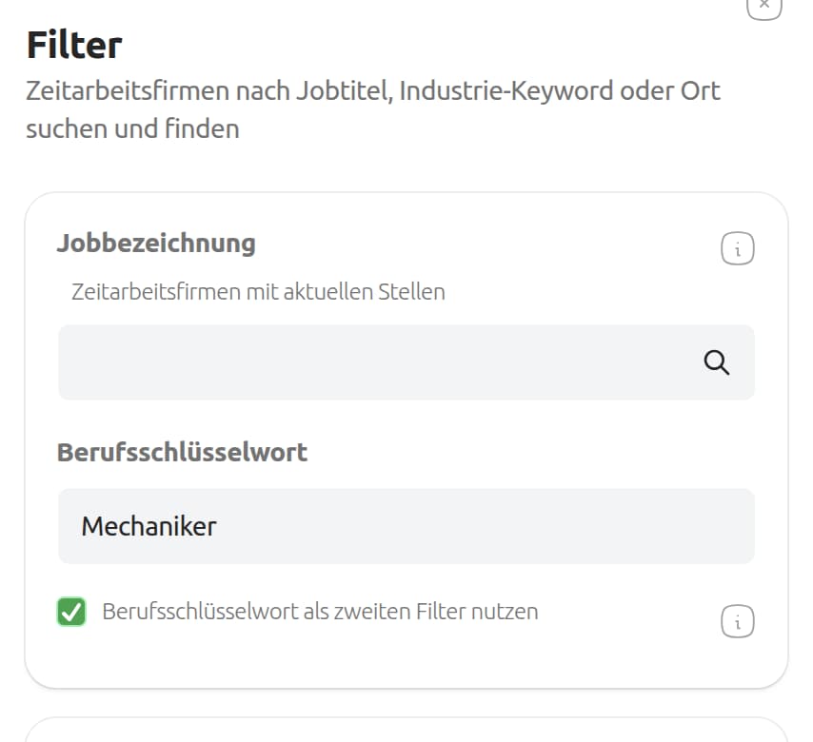The image size is (813, 742).
Task: Click the next filter card at bottom
Action: (406, 731)
